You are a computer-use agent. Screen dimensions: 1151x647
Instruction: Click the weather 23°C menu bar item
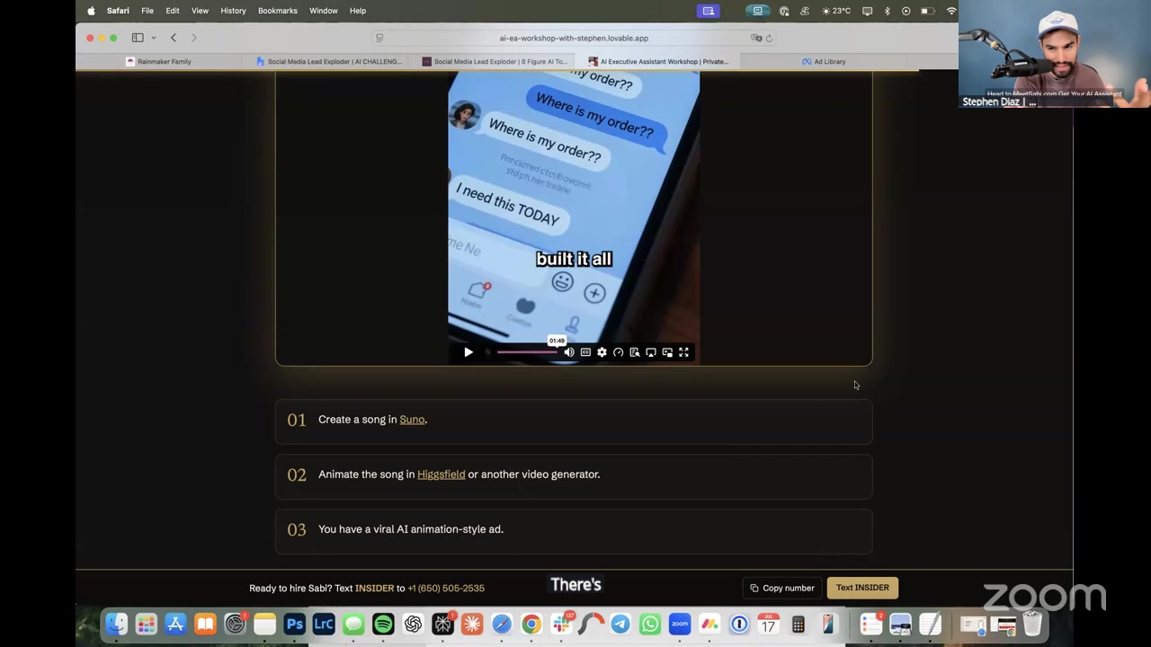[x=836, y=11]
